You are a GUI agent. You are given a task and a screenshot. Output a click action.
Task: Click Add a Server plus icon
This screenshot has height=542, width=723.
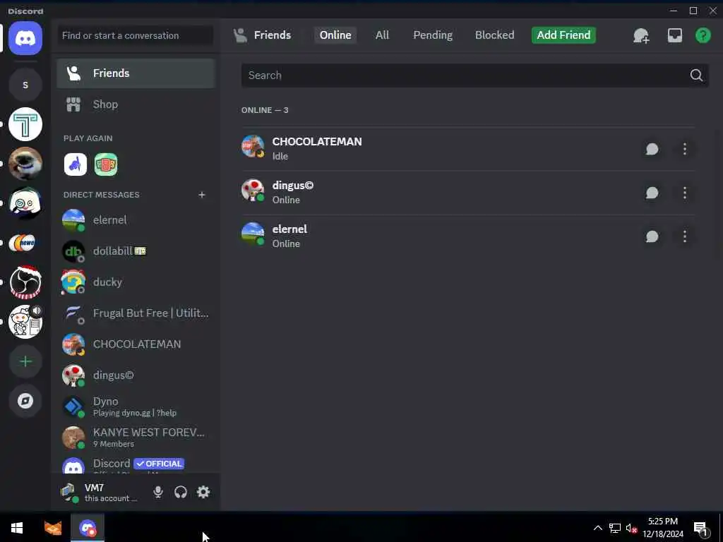(25, 361)
